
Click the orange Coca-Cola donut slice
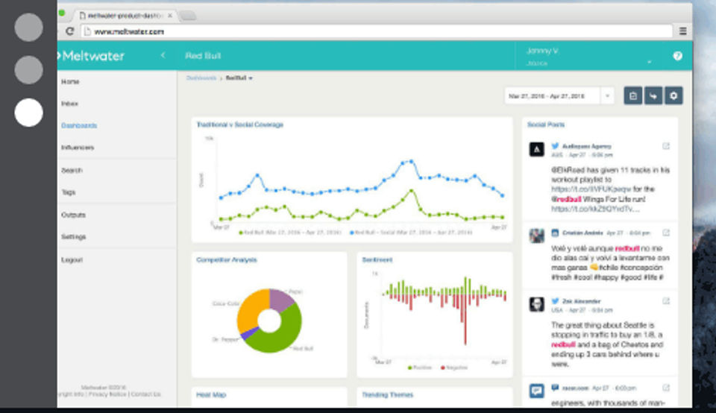click(x=249, y=310)
